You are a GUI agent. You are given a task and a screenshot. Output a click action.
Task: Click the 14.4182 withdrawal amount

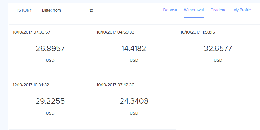click(134, 48)
